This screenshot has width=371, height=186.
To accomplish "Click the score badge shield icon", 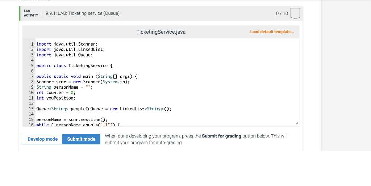I will click(295, 13).
